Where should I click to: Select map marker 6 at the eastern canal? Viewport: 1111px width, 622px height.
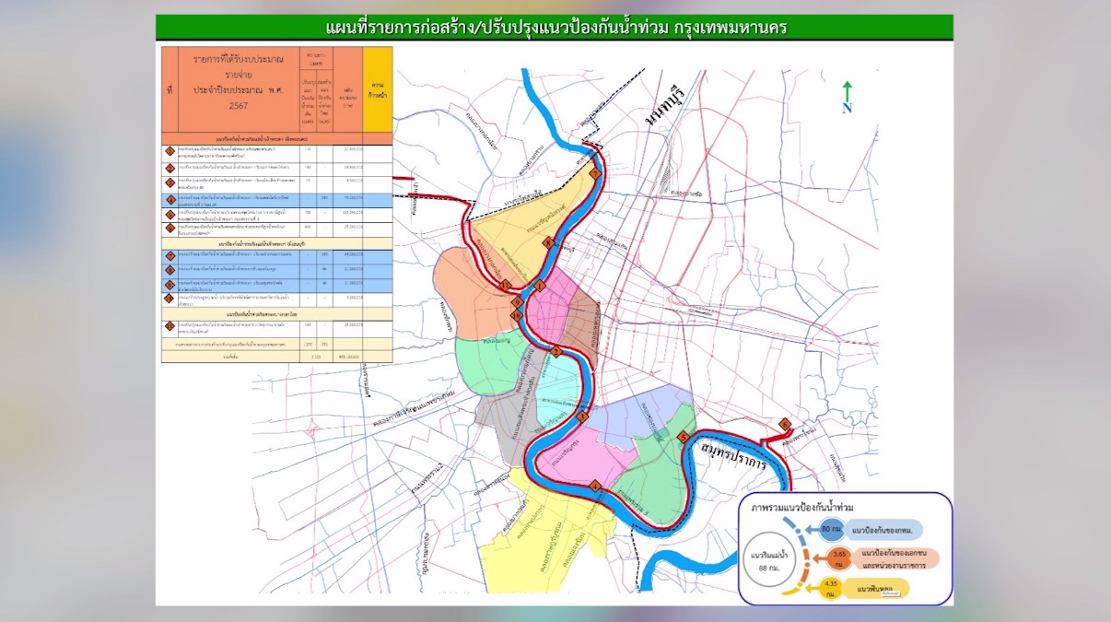pyautogui.click(x=785, y=424)
